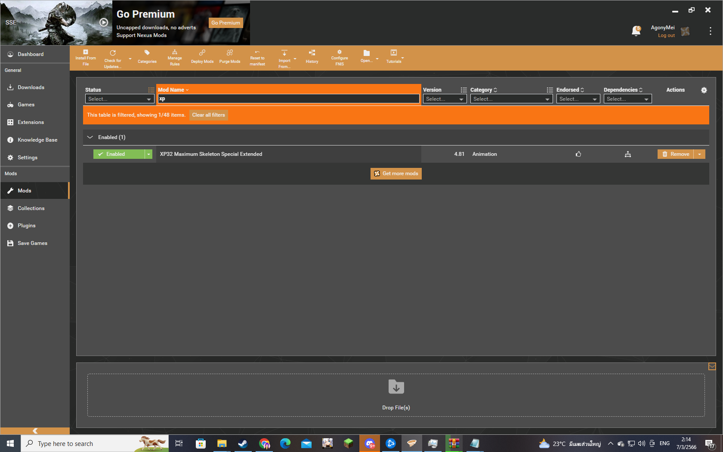Click the play icon on the SSE banner

[x=104, y=22]
